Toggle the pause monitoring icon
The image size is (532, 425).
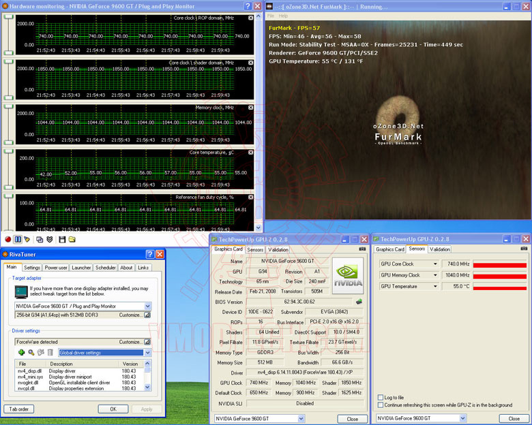tap(18, 239)
